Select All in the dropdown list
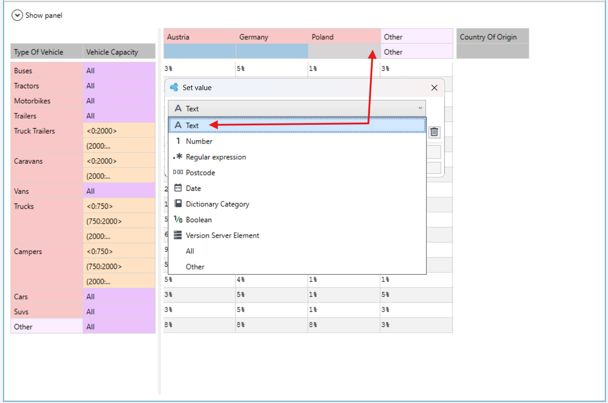Viewport: 608px width, 403px height. (297, 251)
